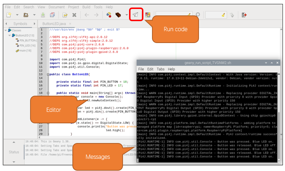Click the find magnifier icon in toolbar
285x171 pixels.
198,15
